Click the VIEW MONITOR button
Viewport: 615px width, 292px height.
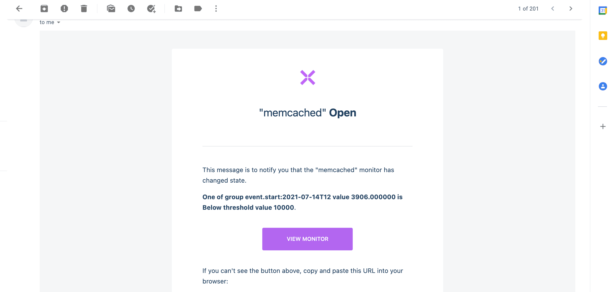[x=307, y=239]
